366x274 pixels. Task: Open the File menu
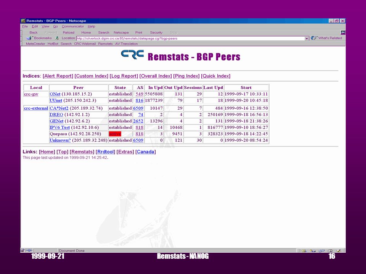25,26
